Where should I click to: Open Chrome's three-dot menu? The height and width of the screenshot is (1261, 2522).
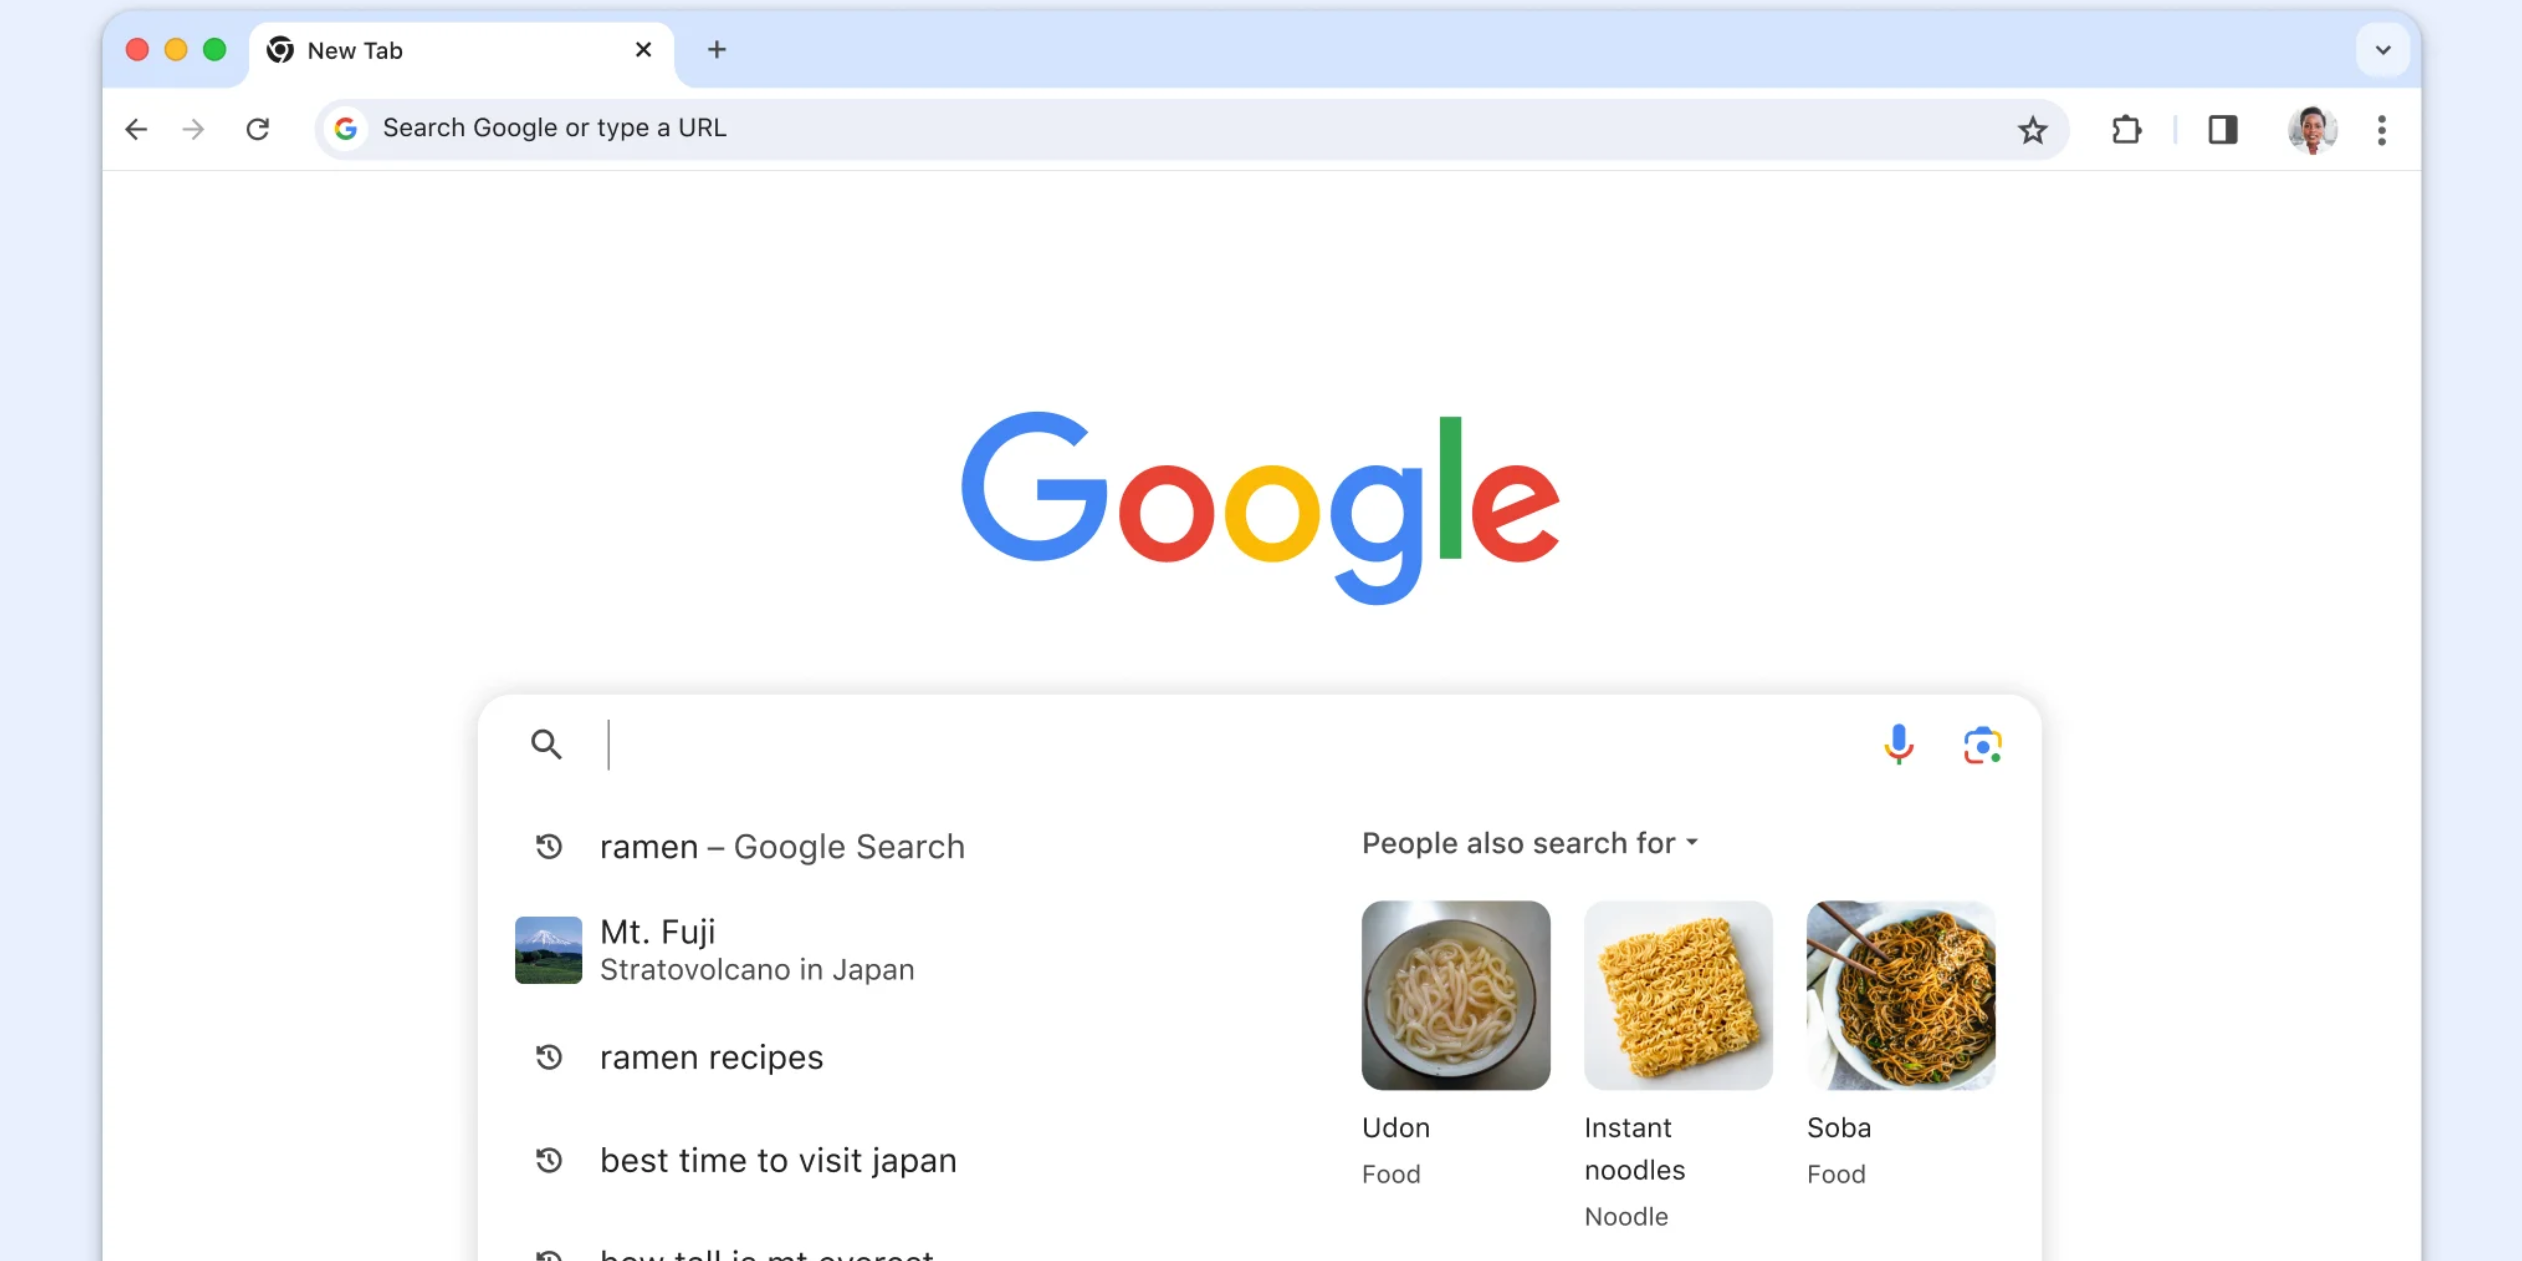coord(2381,129)
